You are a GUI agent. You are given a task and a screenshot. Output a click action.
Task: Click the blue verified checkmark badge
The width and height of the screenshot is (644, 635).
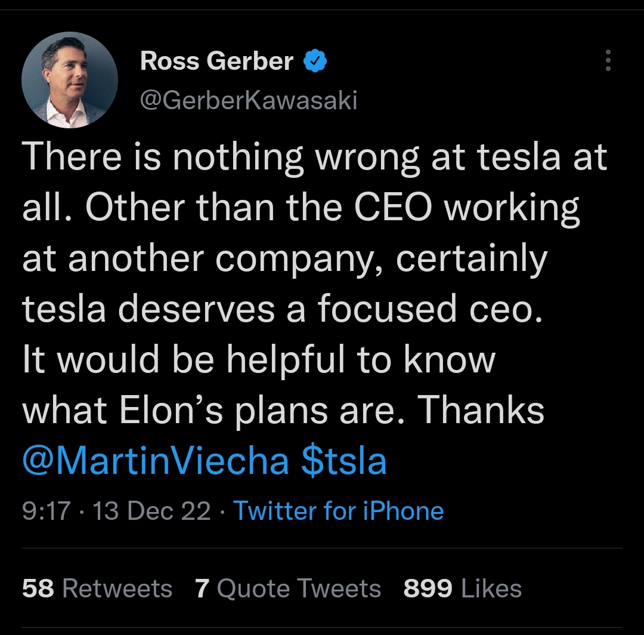point(315,61)
